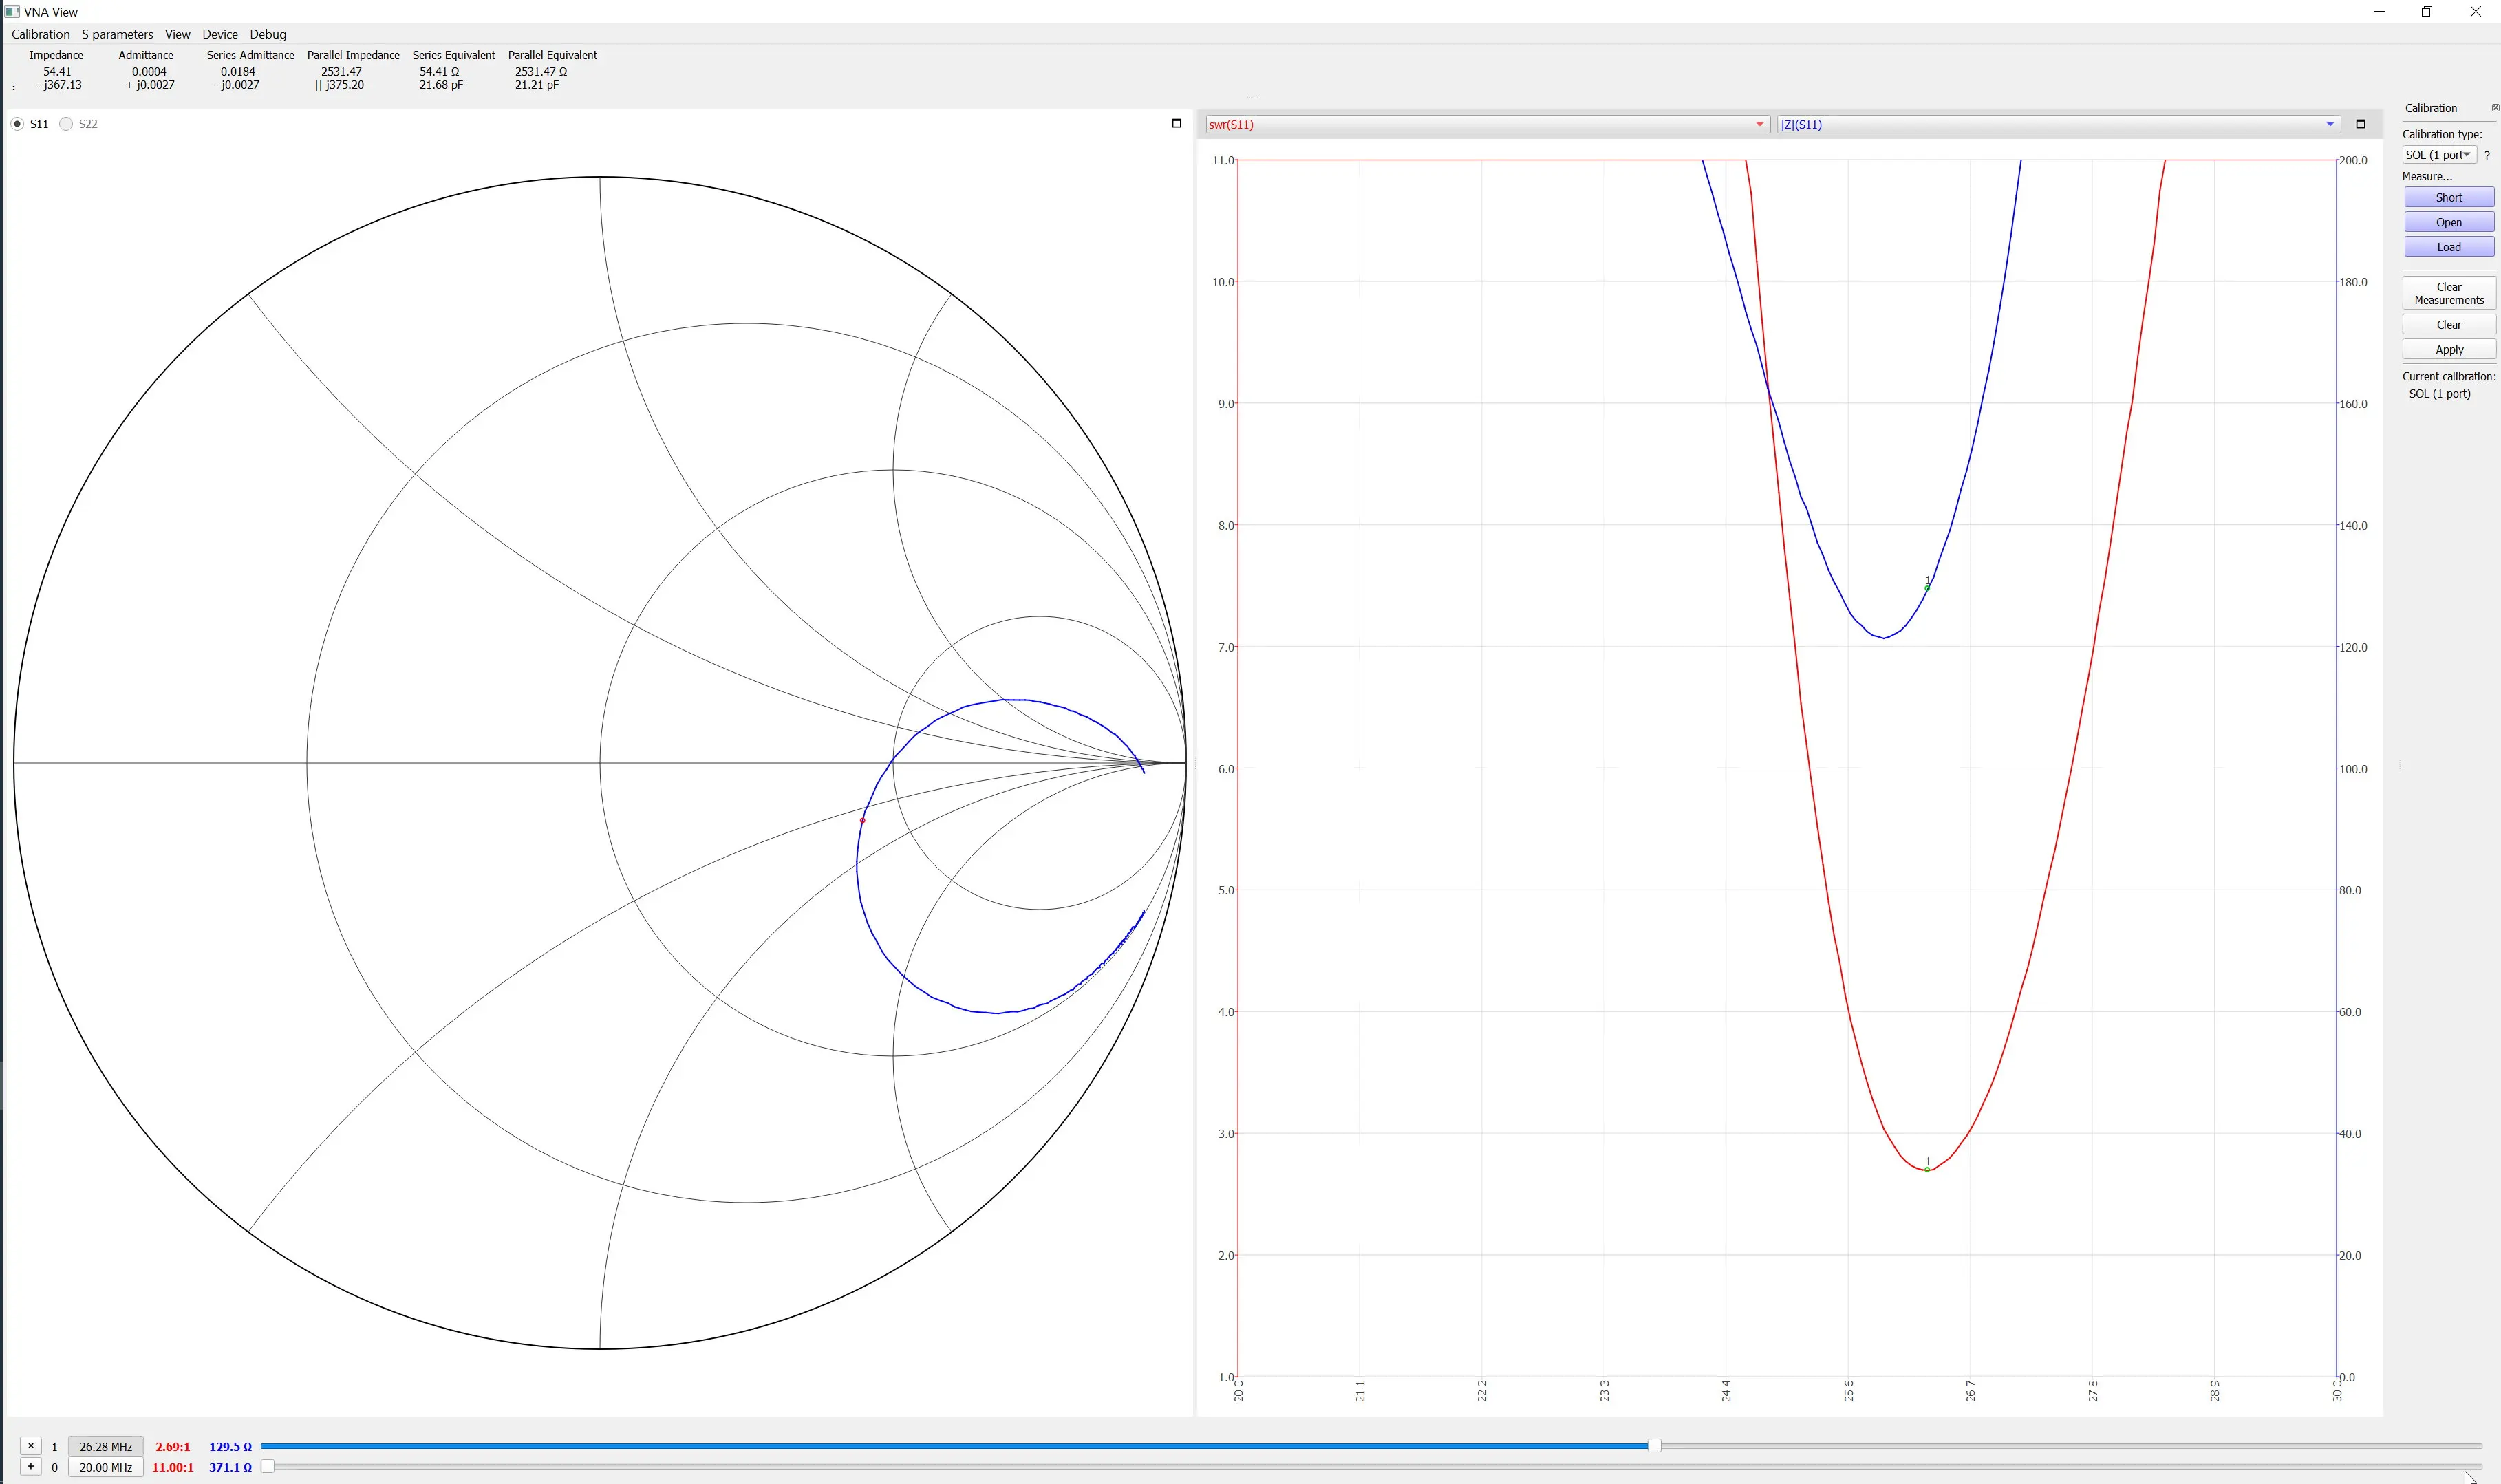Remove marker 1 with the × button
The width and height of the screenshot is (2501, 1484).
point(31,1446)
